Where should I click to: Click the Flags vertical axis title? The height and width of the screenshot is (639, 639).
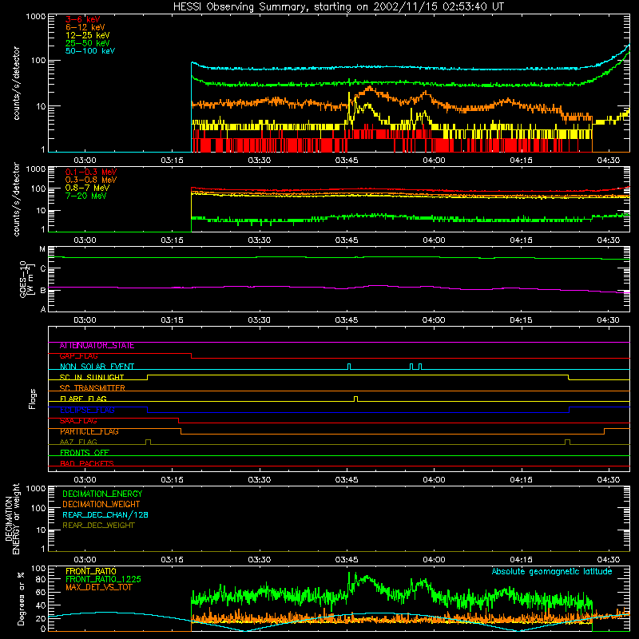tap(33, 399)
